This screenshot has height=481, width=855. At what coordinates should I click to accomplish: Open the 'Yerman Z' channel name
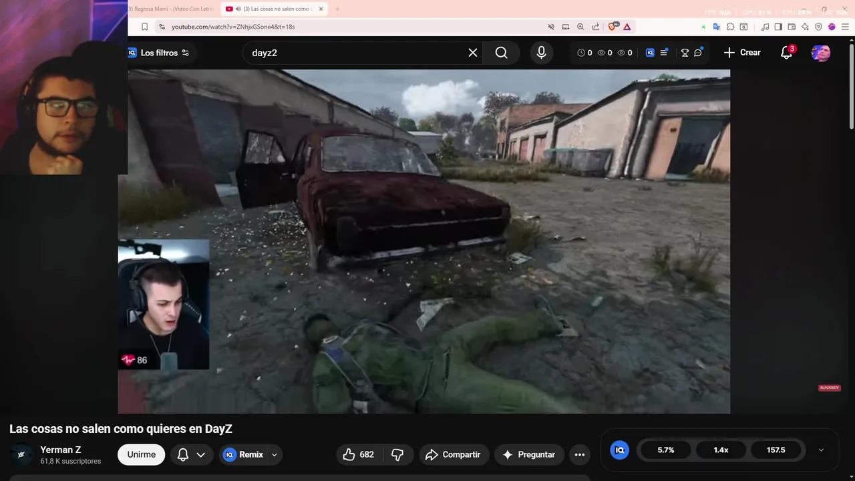point(61,450)
